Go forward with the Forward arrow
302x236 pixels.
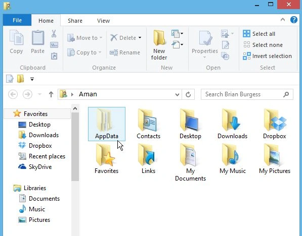pos(27,94)
